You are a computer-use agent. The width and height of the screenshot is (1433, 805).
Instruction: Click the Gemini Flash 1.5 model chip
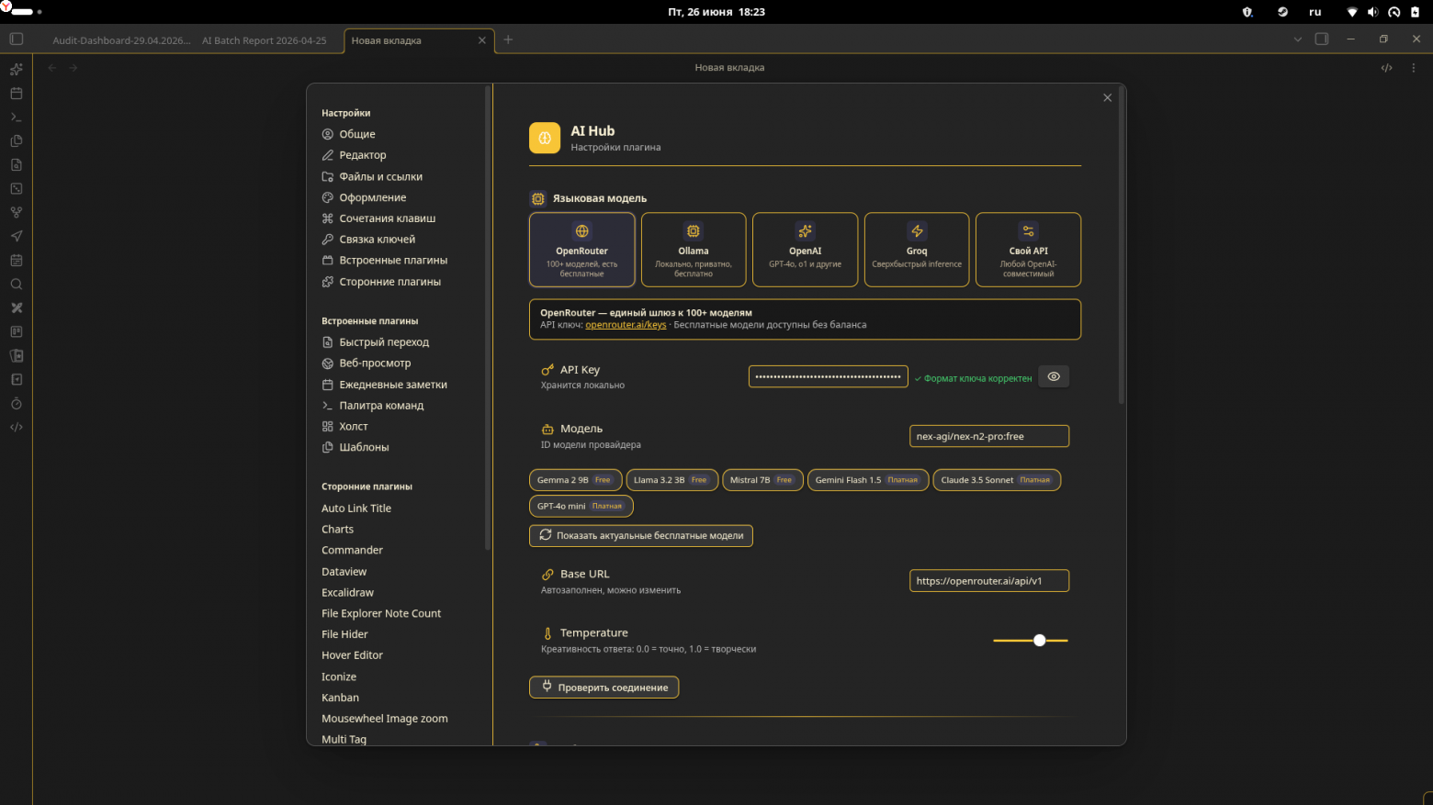pos(868,480)
